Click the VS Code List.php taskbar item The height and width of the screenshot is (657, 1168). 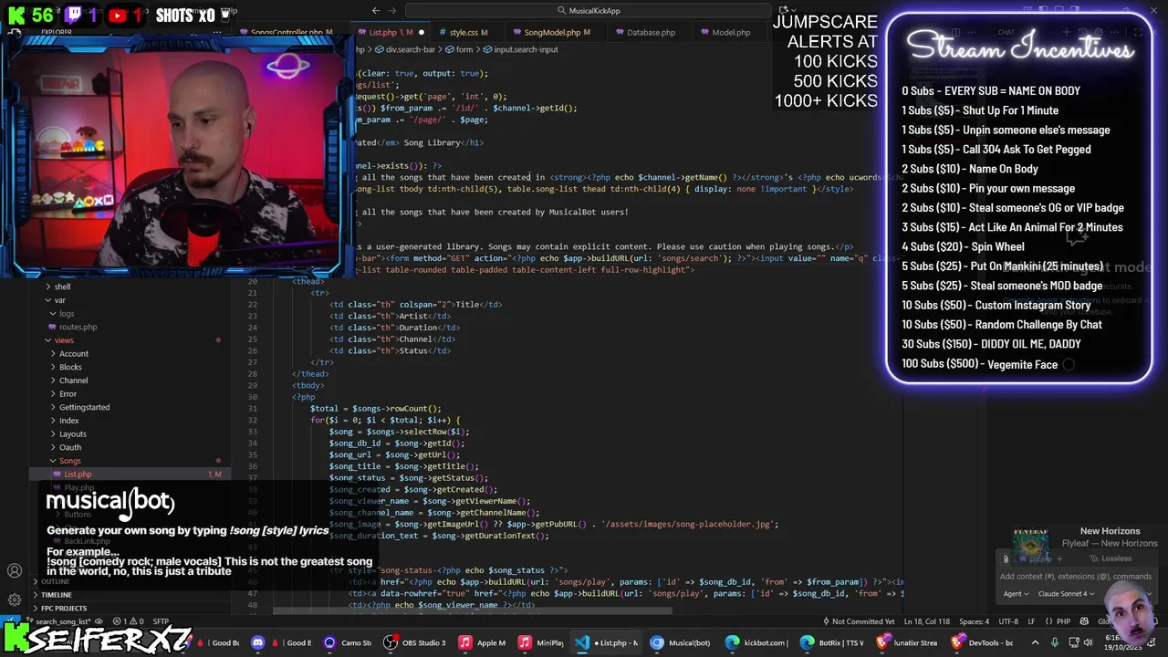point(607,642)
